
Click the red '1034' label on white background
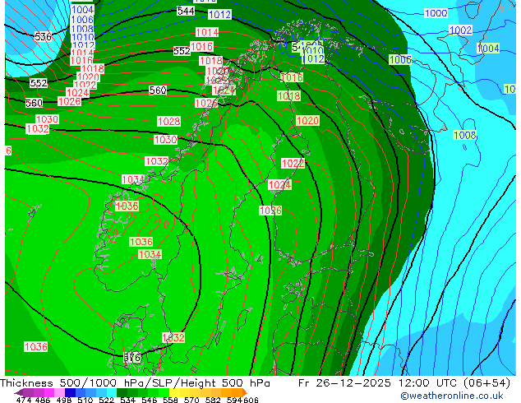[x=133, y=179]
